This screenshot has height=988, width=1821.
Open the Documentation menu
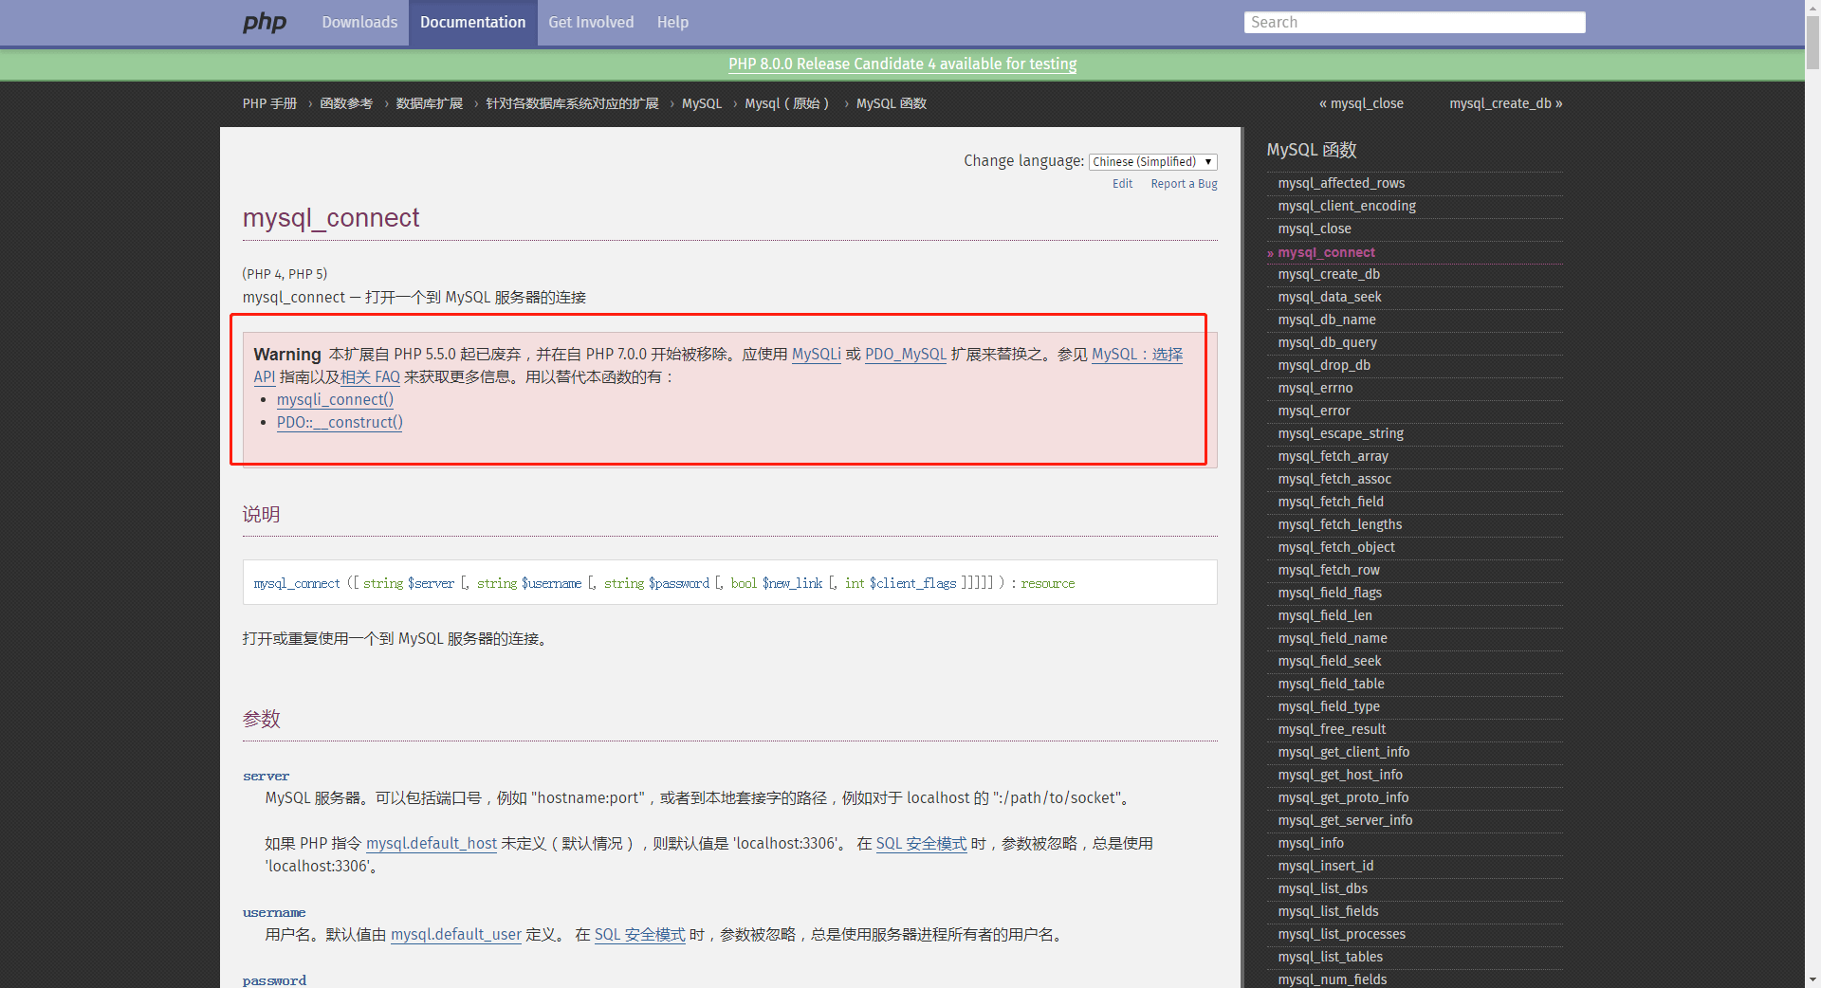472,22
